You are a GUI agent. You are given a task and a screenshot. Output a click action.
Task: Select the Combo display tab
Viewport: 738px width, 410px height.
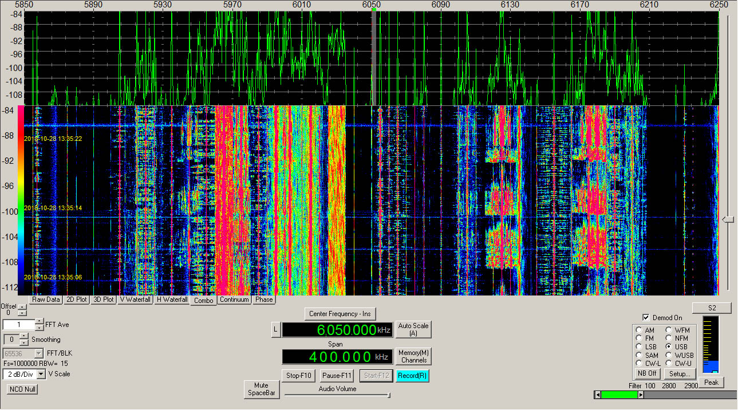[204, 301]
